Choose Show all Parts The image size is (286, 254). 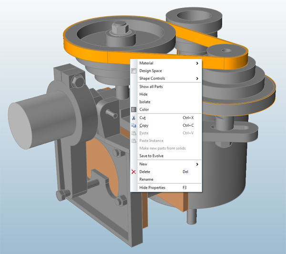[x=151, y=87]
